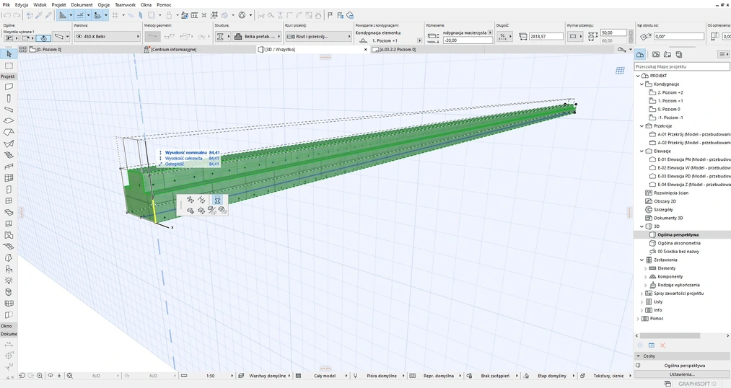The height and width of the screenshot is (388, 731).
Task: Switch navigator to Project Map icon
Action: pyautogui.click(x=640, y=54)
